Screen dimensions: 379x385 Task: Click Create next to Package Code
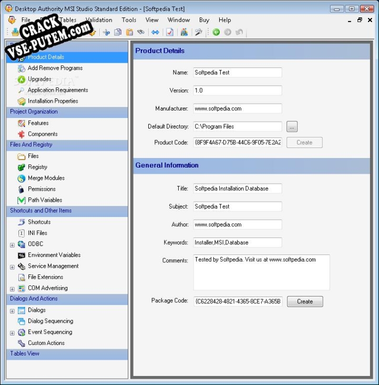tap(305, 301)
